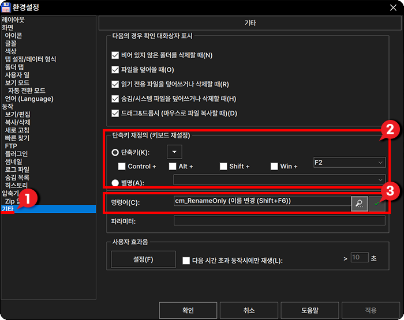404x320 pixels.
Task: Enable the Alt + modifier checkbox
Action: click(x=173, y=166)
